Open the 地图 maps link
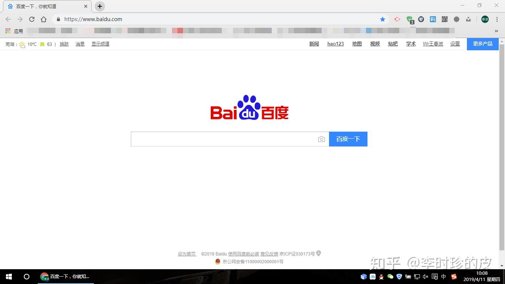The width and height of the screenshot is (505, 284). point(357,44)
